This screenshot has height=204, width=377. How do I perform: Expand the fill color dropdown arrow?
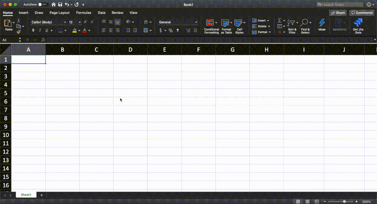point(79,31)
